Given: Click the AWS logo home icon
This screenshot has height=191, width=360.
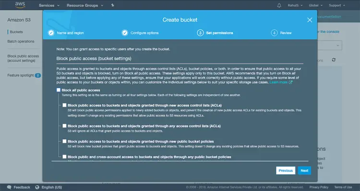Looking at the screenshot, I should tap(20, 5).
